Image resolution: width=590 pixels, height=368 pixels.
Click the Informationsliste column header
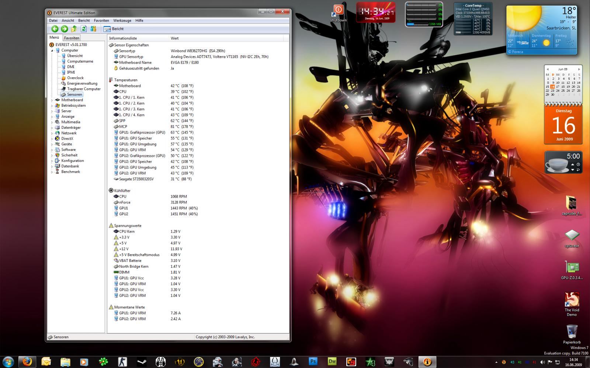click(x=138, y=38)
